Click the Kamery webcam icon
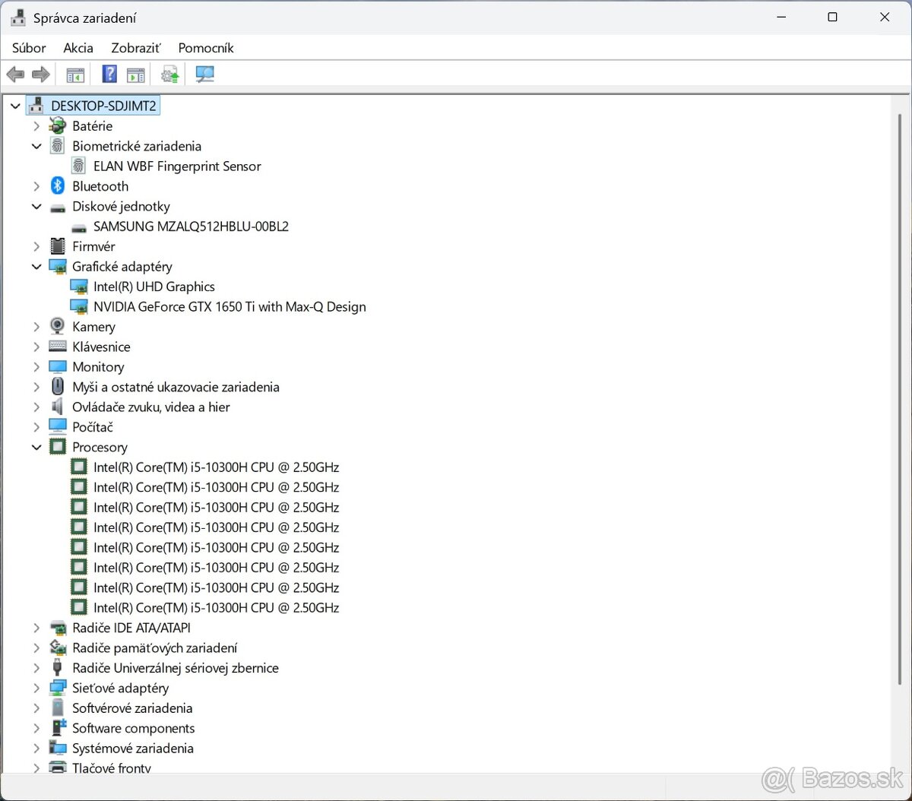The image size is (912, 801). (58, 327)
